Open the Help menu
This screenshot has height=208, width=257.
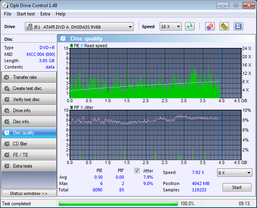(60, 14)
